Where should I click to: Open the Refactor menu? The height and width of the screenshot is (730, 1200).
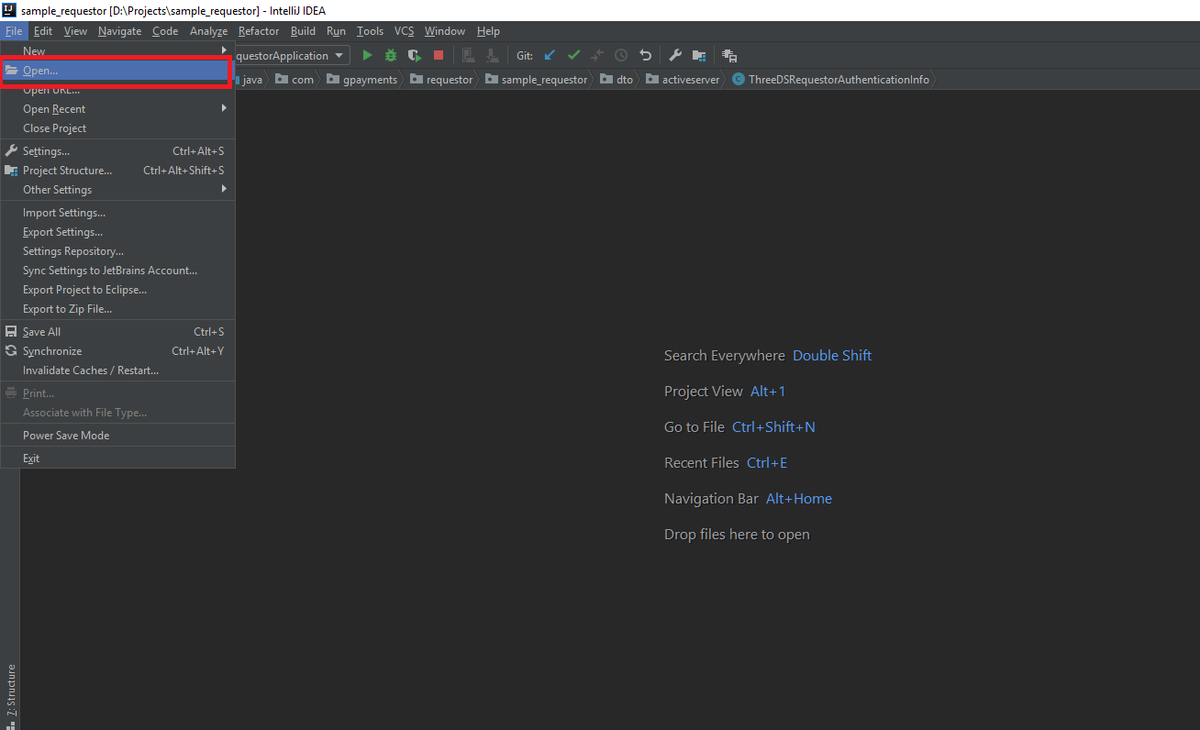tap(259, 31)
